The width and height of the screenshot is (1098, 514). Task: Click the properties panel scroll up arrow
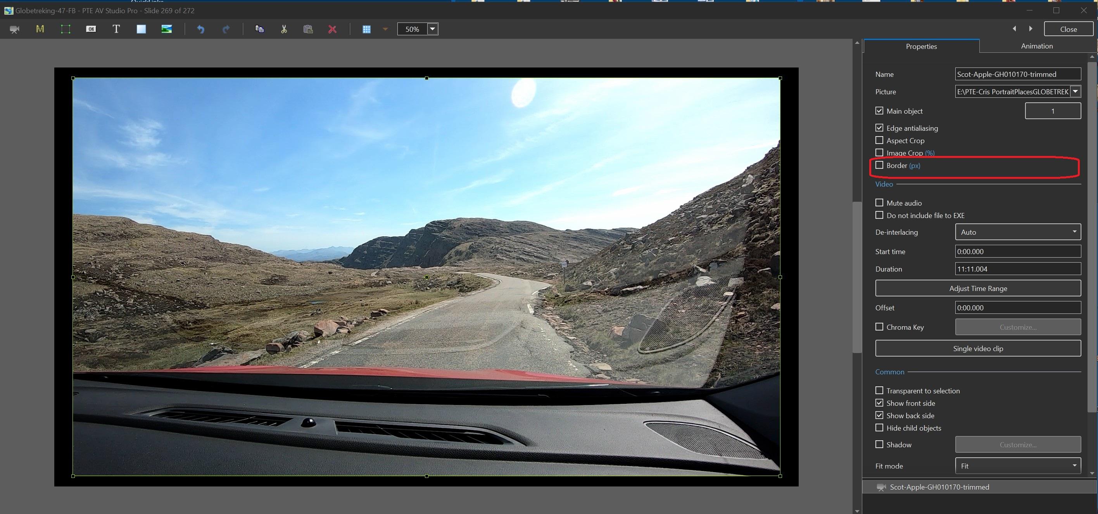click(x=1092, y=56)
